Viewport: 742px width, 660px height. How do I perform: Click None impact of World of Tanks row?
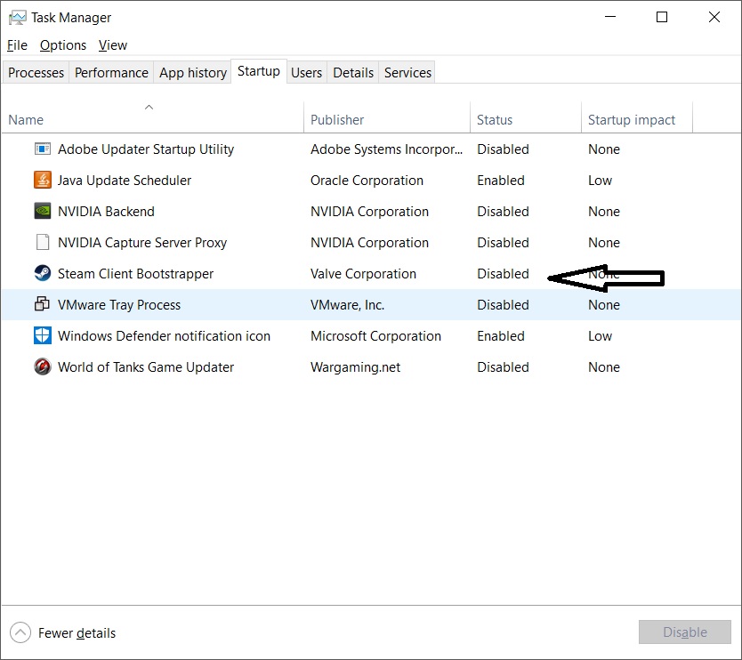604,367
